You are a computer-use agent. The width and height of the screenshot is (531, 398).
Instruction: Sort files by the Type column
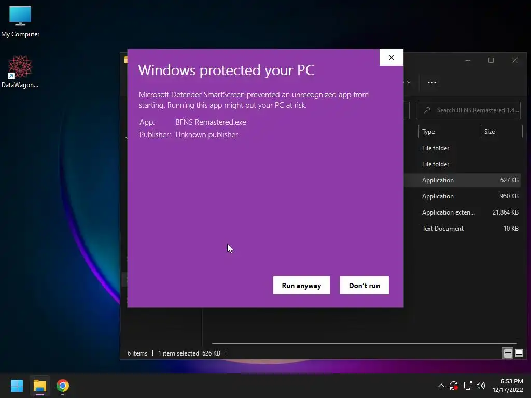click(x=450, y=132)
